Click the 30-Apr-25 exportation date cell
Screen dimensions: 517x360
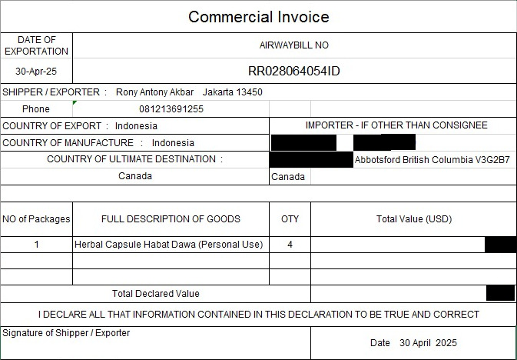tap(36, 71)
